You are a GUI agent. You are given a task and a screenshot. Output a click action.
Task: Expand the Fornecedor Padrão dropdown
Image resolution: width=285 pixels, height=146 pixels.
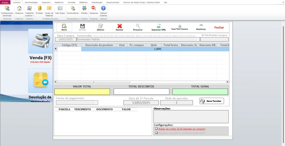198,39
